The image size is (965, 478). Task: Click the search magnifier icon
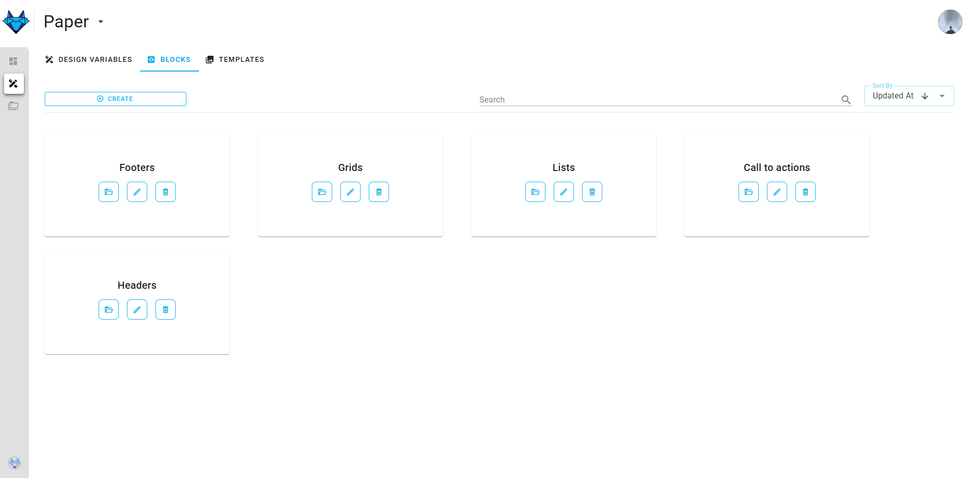[846, 99]
